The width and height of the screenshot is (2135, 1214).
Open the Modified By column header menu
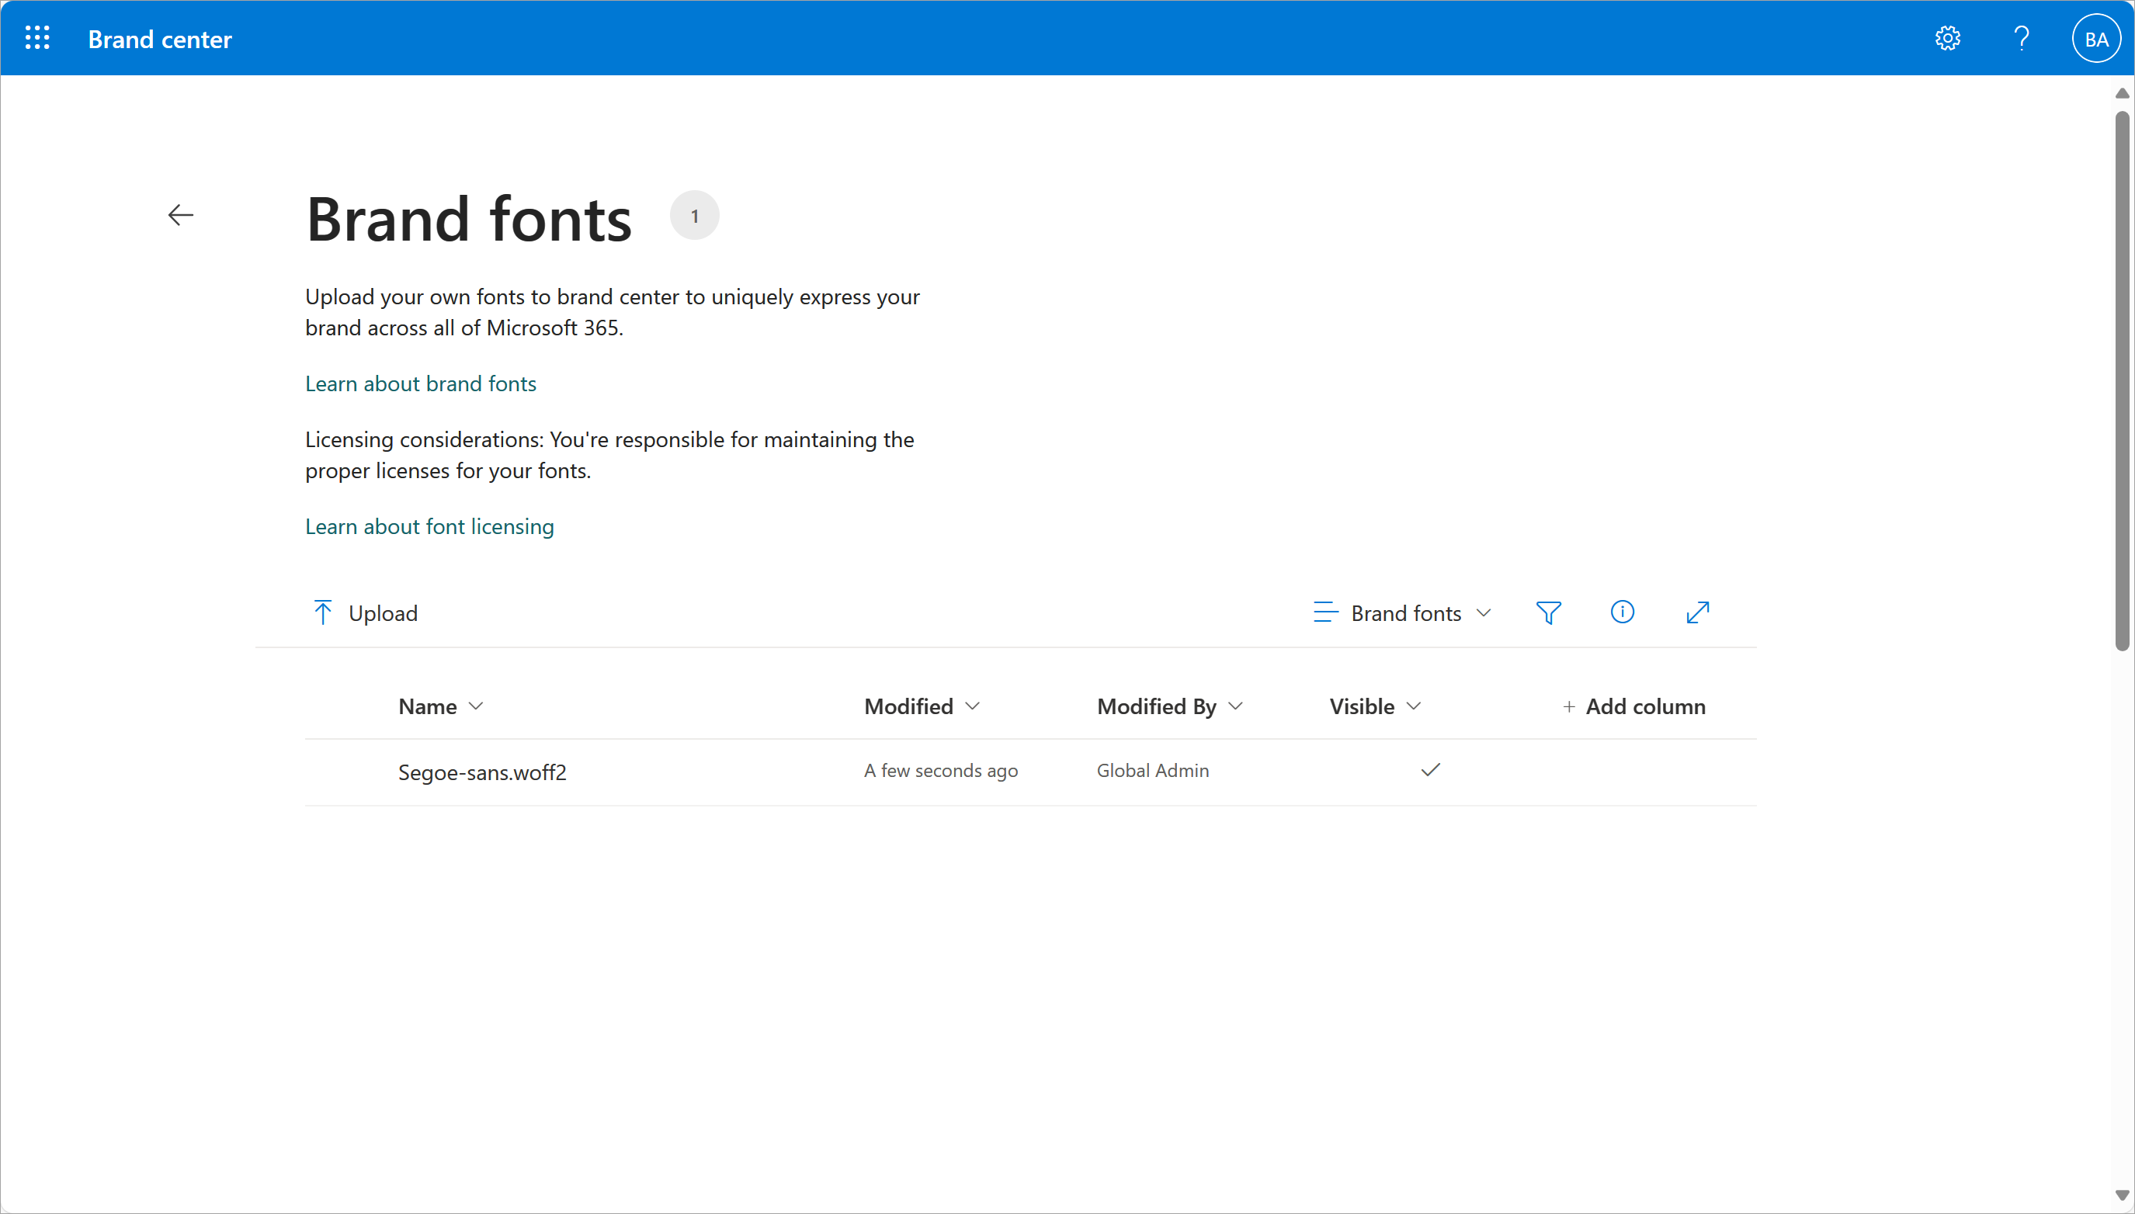coord(1170,707)
